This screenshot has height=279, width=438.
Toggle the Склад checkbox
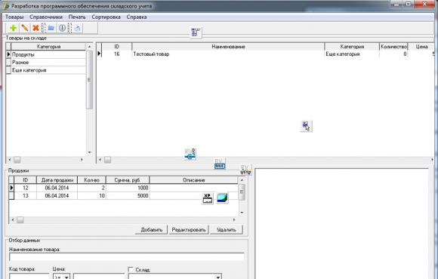pyautogui.click(x=131, y=269)
